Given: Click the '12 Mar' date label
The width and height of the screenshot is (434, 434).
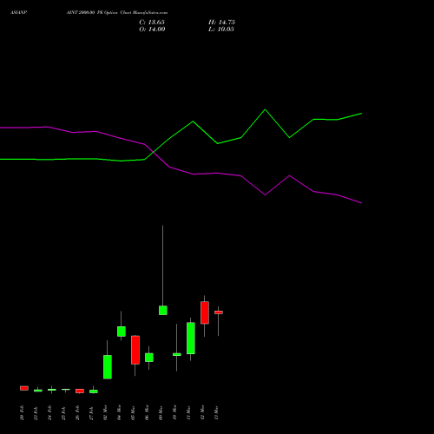Looking at the screenshot, I should pyautogui.click(x=202, y=412).
